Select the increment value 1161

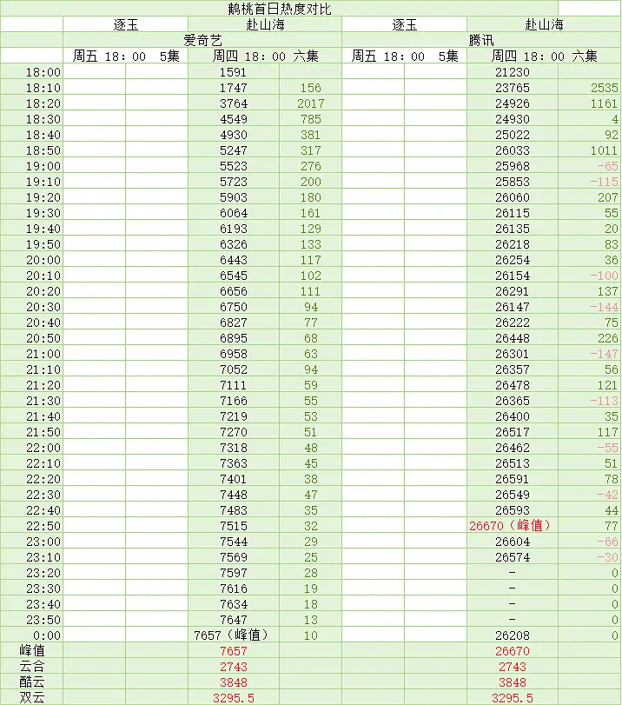tap(605, 103)
